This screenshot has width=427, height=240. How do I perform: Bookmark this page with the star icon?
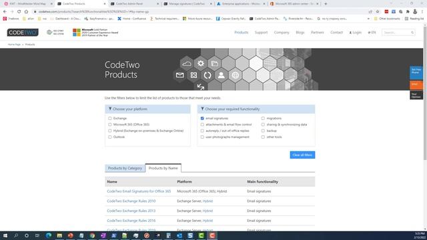[x=378, y=12]
